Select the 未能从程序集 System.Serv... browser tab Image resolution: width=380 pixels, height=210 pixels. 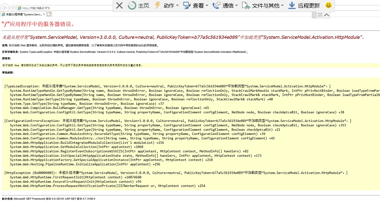22,14
